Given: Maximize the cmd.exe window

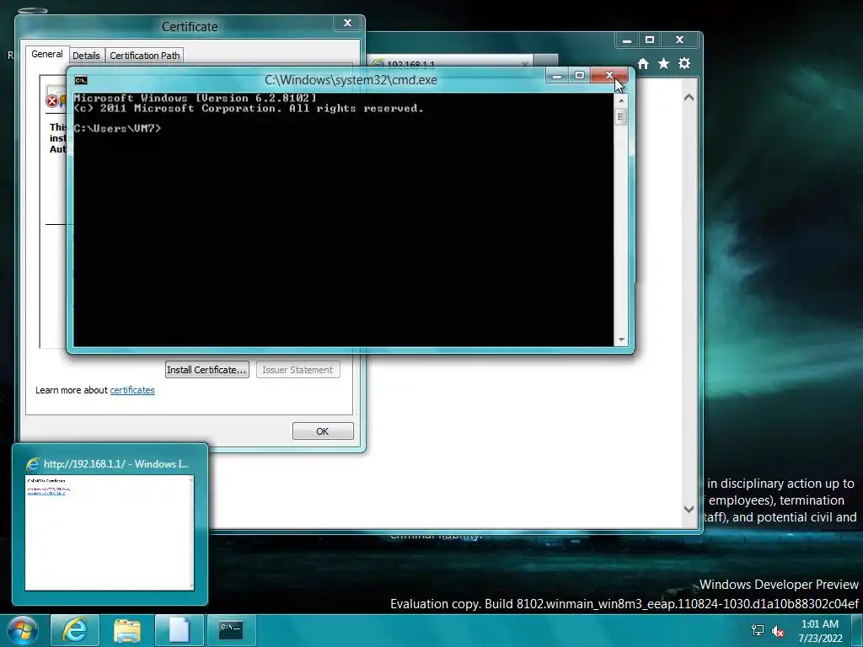Looking at the screenshot, I should point(580,75).
